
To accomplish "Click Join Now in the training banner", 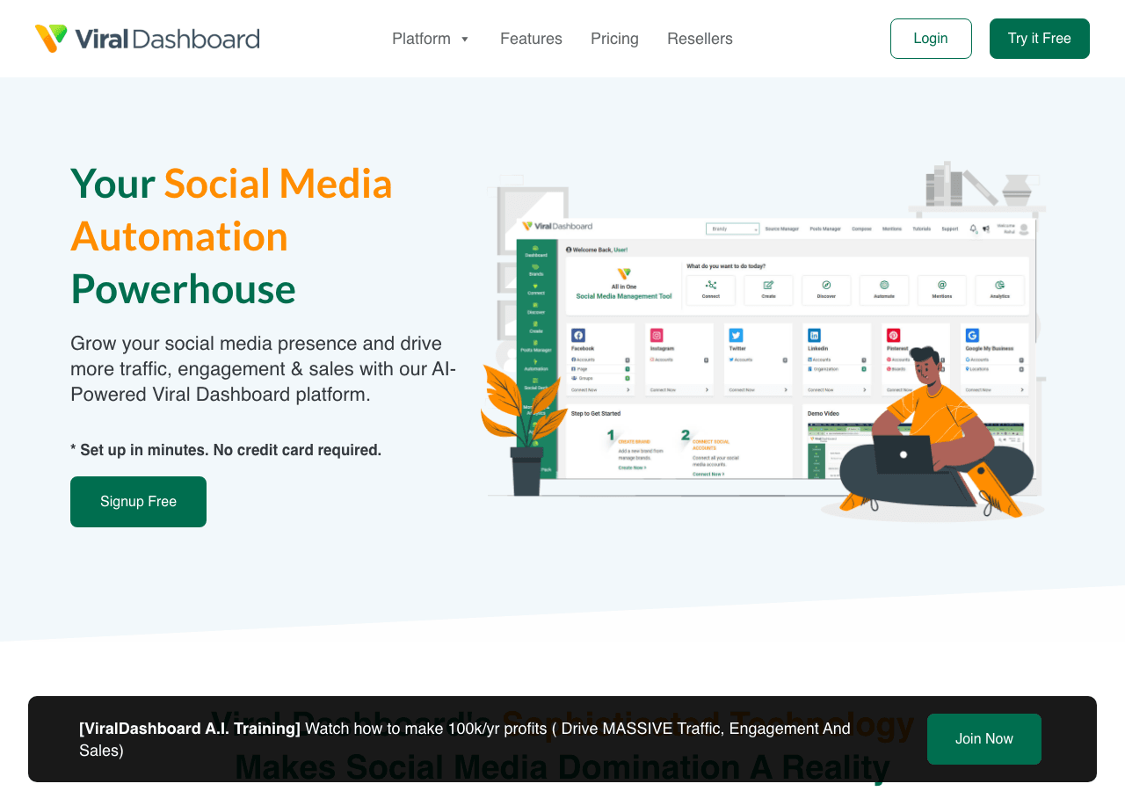I will 984,739.
